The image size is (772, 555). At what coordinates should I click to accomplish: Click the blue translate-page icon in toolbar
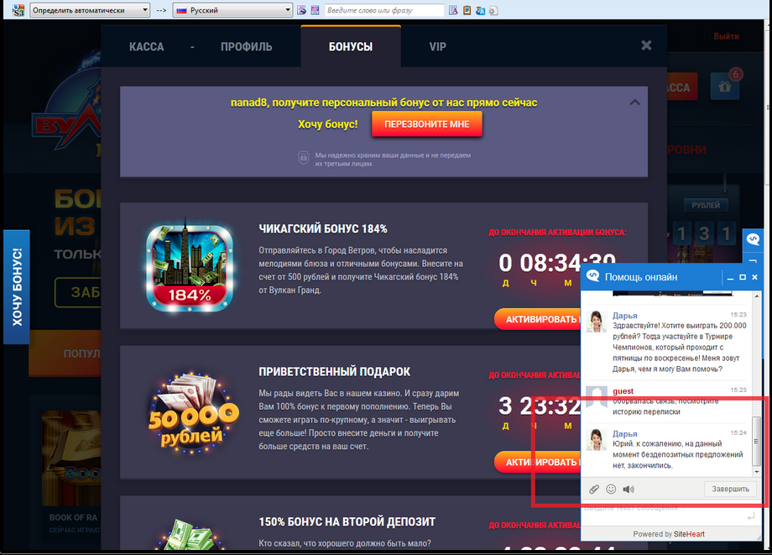pyautogui.click(x=480, y=10)
